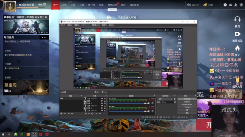The height and width of the screenshot is (137, 245).
Task: Open the friends icon in game top bar
Action: point(236,5)
